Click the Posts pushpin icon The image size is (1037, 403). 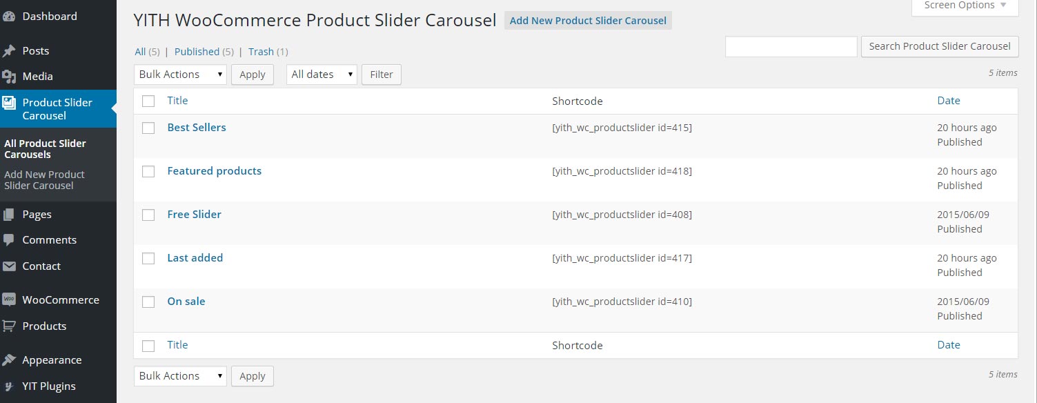coord(9,51)
